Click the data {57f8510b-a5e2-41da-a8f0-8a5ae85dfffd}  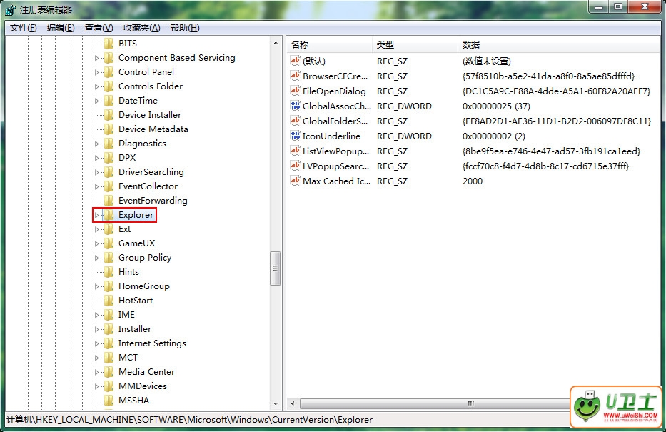[548, 76]
